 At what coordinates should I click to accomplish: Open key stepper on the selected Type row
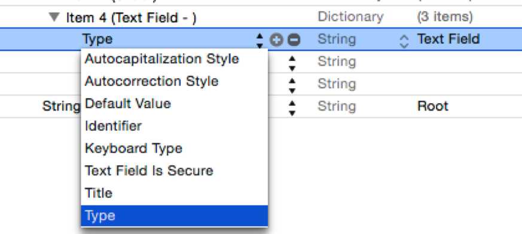(260, 40)
